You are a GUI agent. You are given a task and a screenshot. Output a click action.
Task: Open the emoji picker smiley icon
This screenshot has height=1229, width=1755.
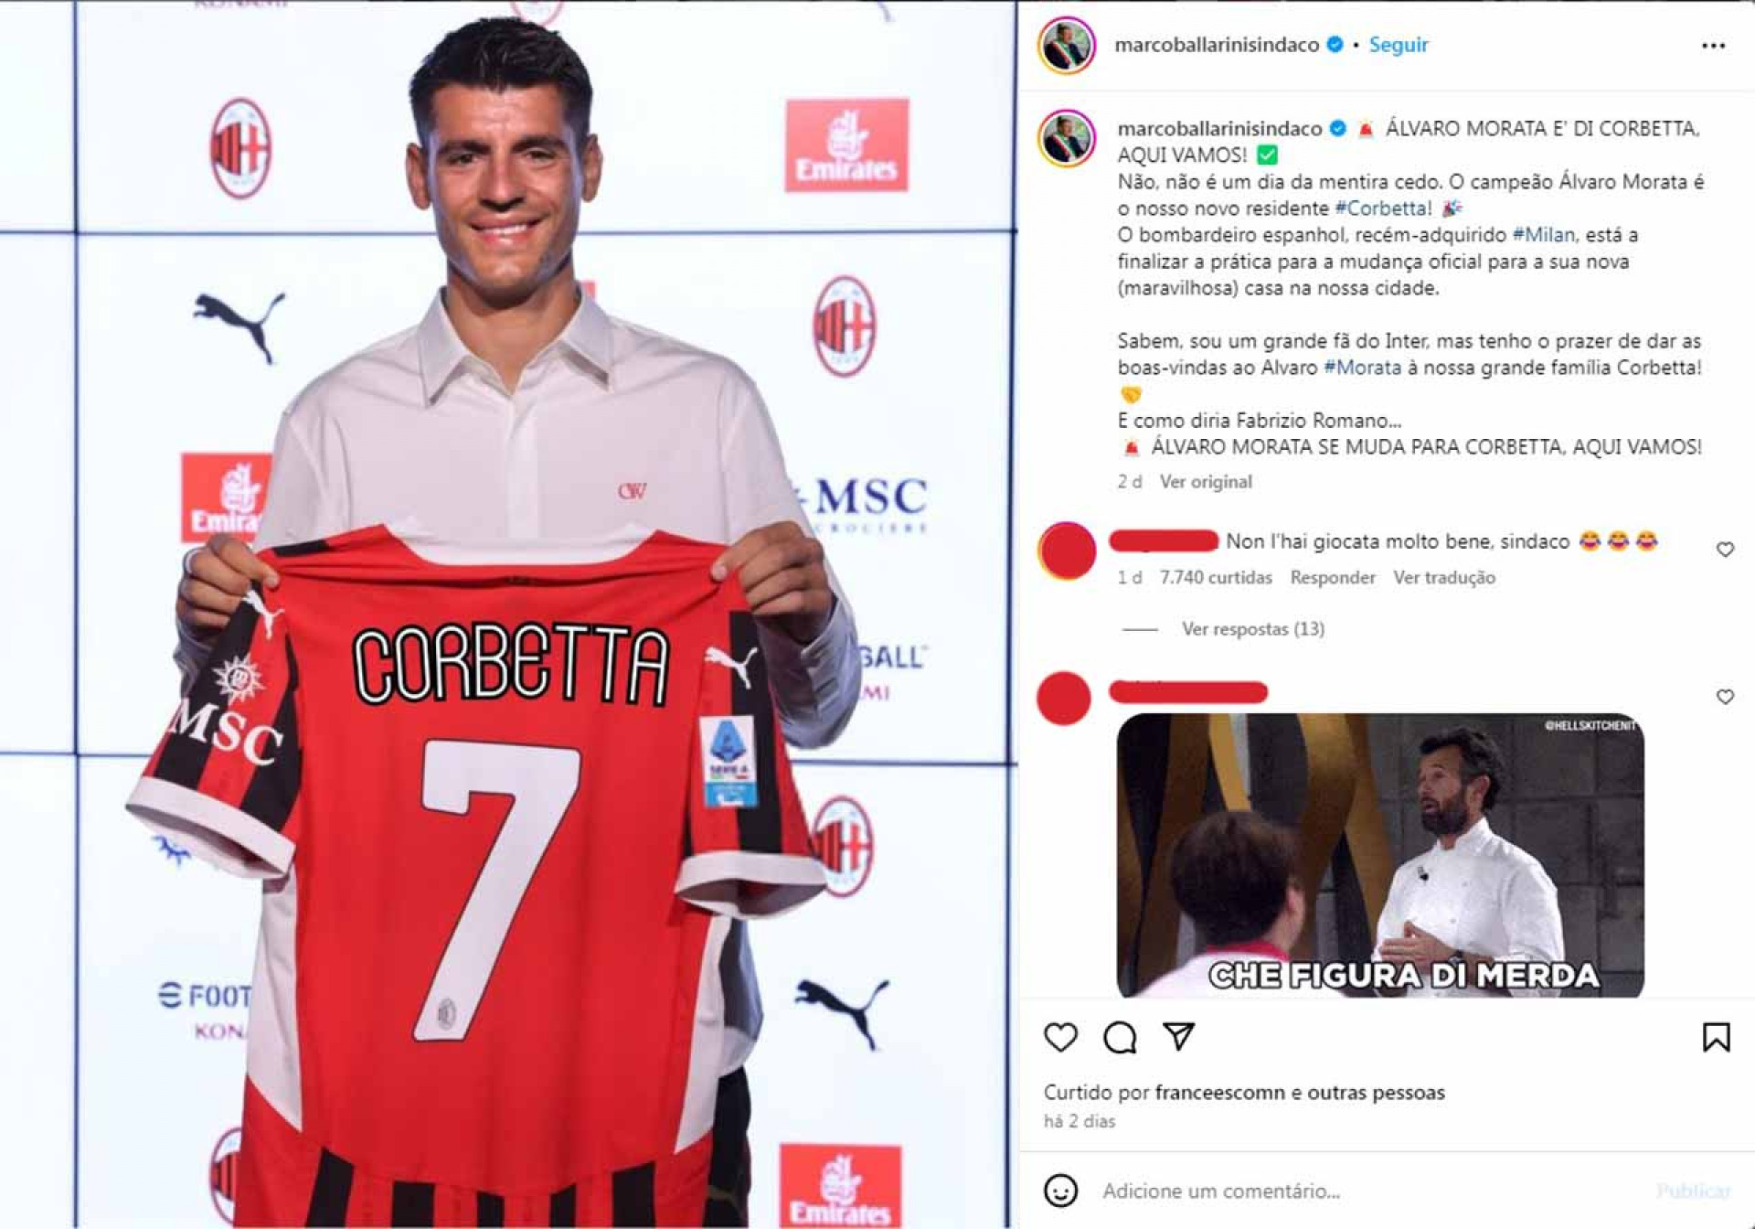click(x=1060, y=1191)
